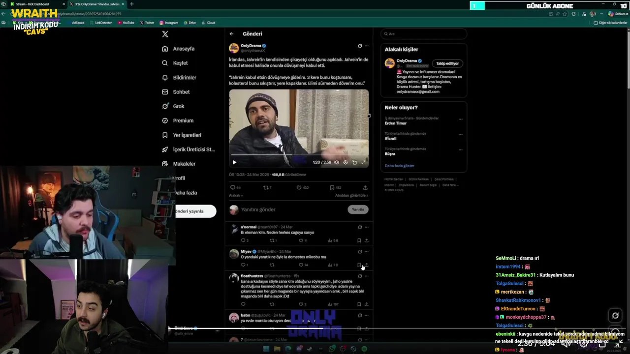Click the back arrow beside Gönderi
630x354 pixels.
pos(231,34)
